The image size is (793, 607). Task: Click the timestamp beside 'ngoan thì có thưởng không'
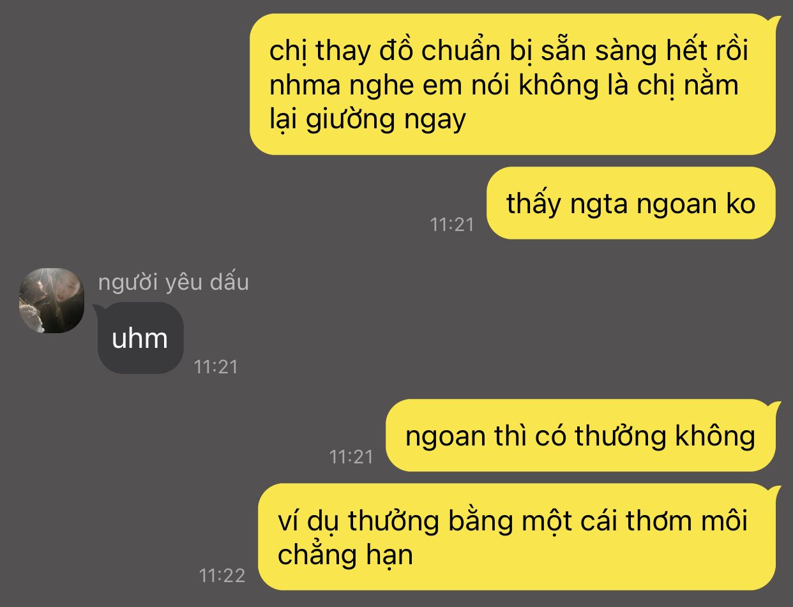[351, 456]
